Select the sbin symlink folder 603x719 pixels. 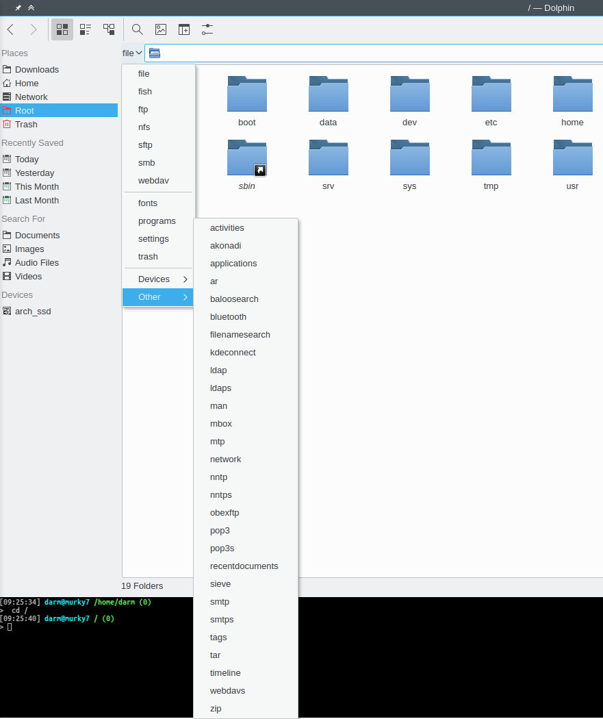pyautogui.click(x=247, y=164)
